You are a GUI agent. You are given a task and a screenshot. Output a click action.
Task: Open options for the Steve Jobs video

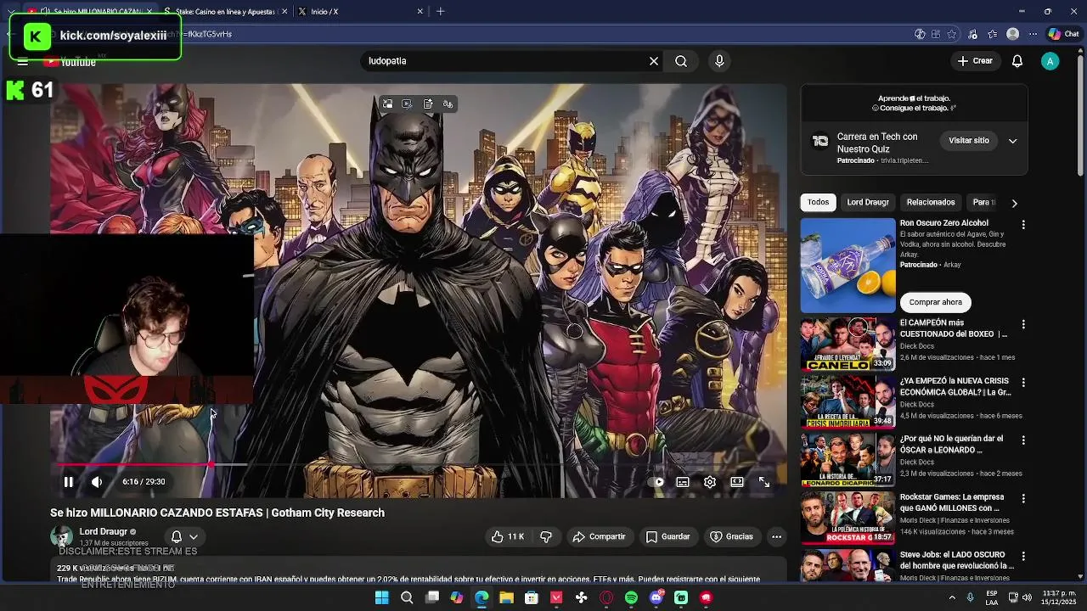(x=1023, y=556)
